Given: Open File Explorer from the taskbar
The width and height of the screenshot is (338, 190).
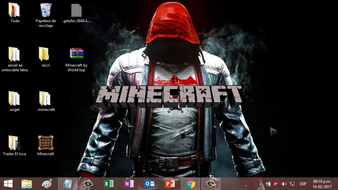Looking at the screenshot, I should pyautogui.click(x=27, y=184).
